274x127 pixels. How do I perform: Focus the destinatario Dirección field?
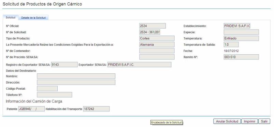point(76,82)
